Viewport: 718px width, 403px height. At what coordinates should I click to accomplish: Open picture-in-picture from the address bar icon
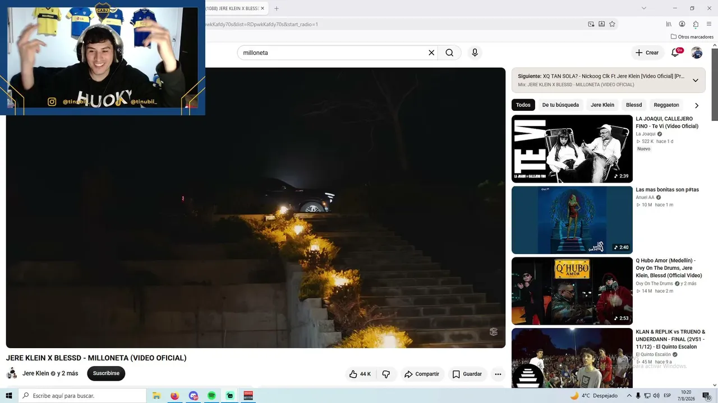pyautogui.click(x=591, y=24)
